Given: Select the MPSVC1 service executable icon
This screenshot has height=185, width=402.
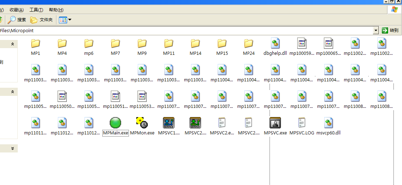Looking at the screenshot, I should click(169, 123).
